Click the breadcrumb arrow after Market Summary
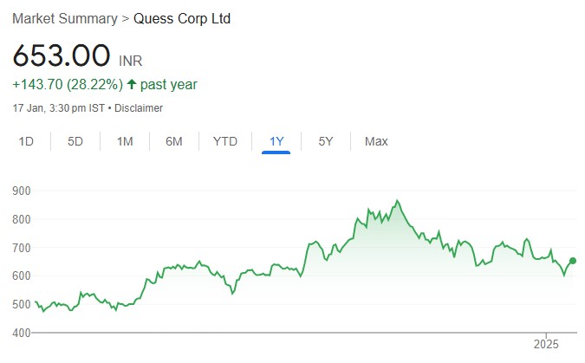 (126, 18)
